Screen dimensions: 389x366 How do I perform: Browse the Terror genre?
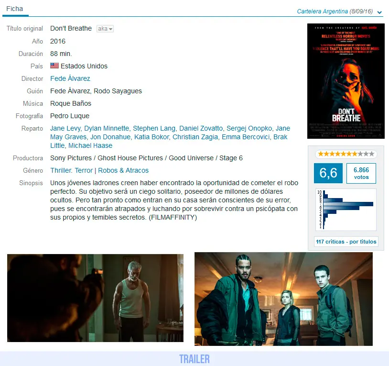click(x=84, y=171)
